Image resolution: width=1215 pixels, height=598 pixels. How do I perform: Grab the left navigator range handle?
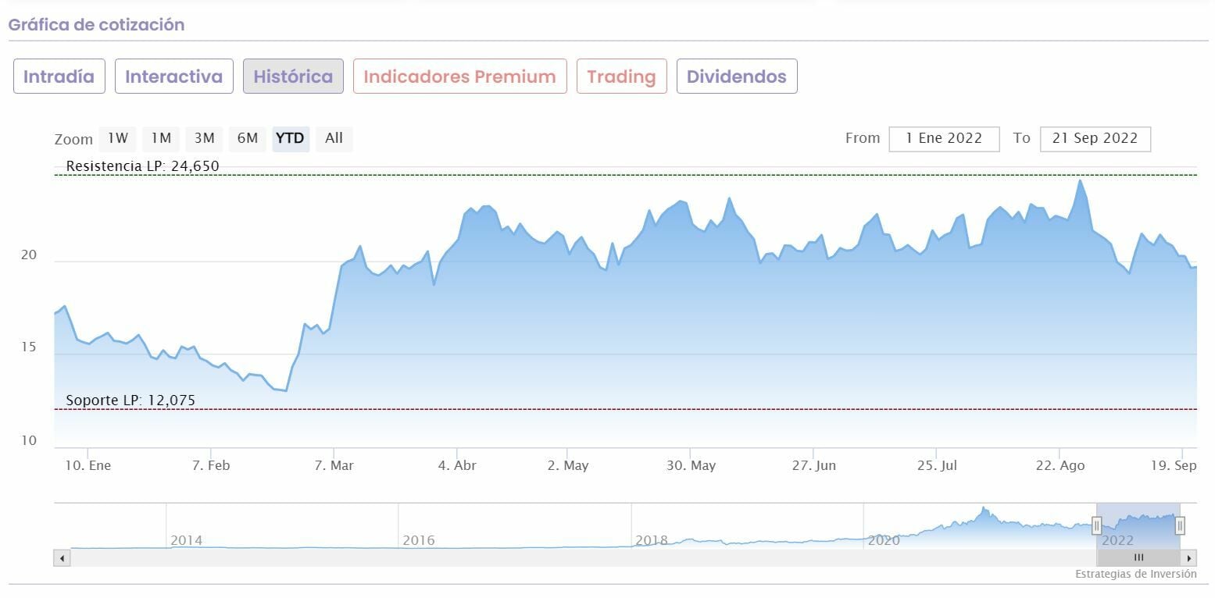click(x=1096, y=526)
